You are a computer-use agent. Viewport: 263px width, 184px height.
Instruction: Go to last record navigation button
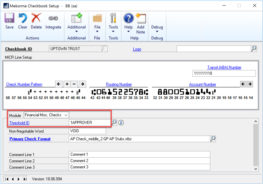pos(25,179)
